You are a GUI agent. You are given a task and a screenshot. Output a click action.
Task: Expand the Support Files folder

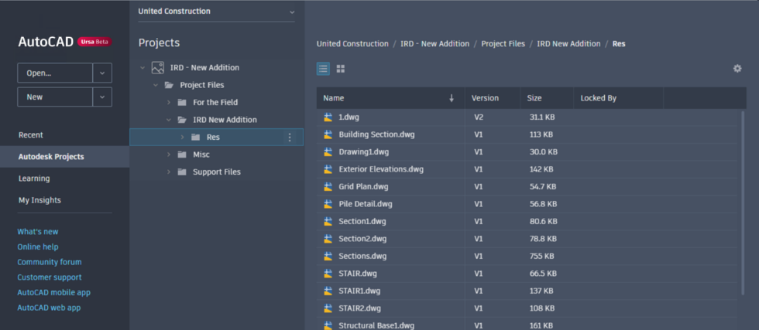(x=169, y=172)
